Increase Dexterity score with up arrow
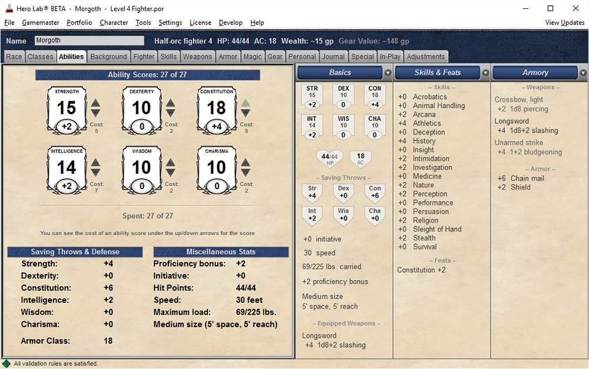Image resolution: width=589 pixels, height=369 pixels. coord(171,103)
